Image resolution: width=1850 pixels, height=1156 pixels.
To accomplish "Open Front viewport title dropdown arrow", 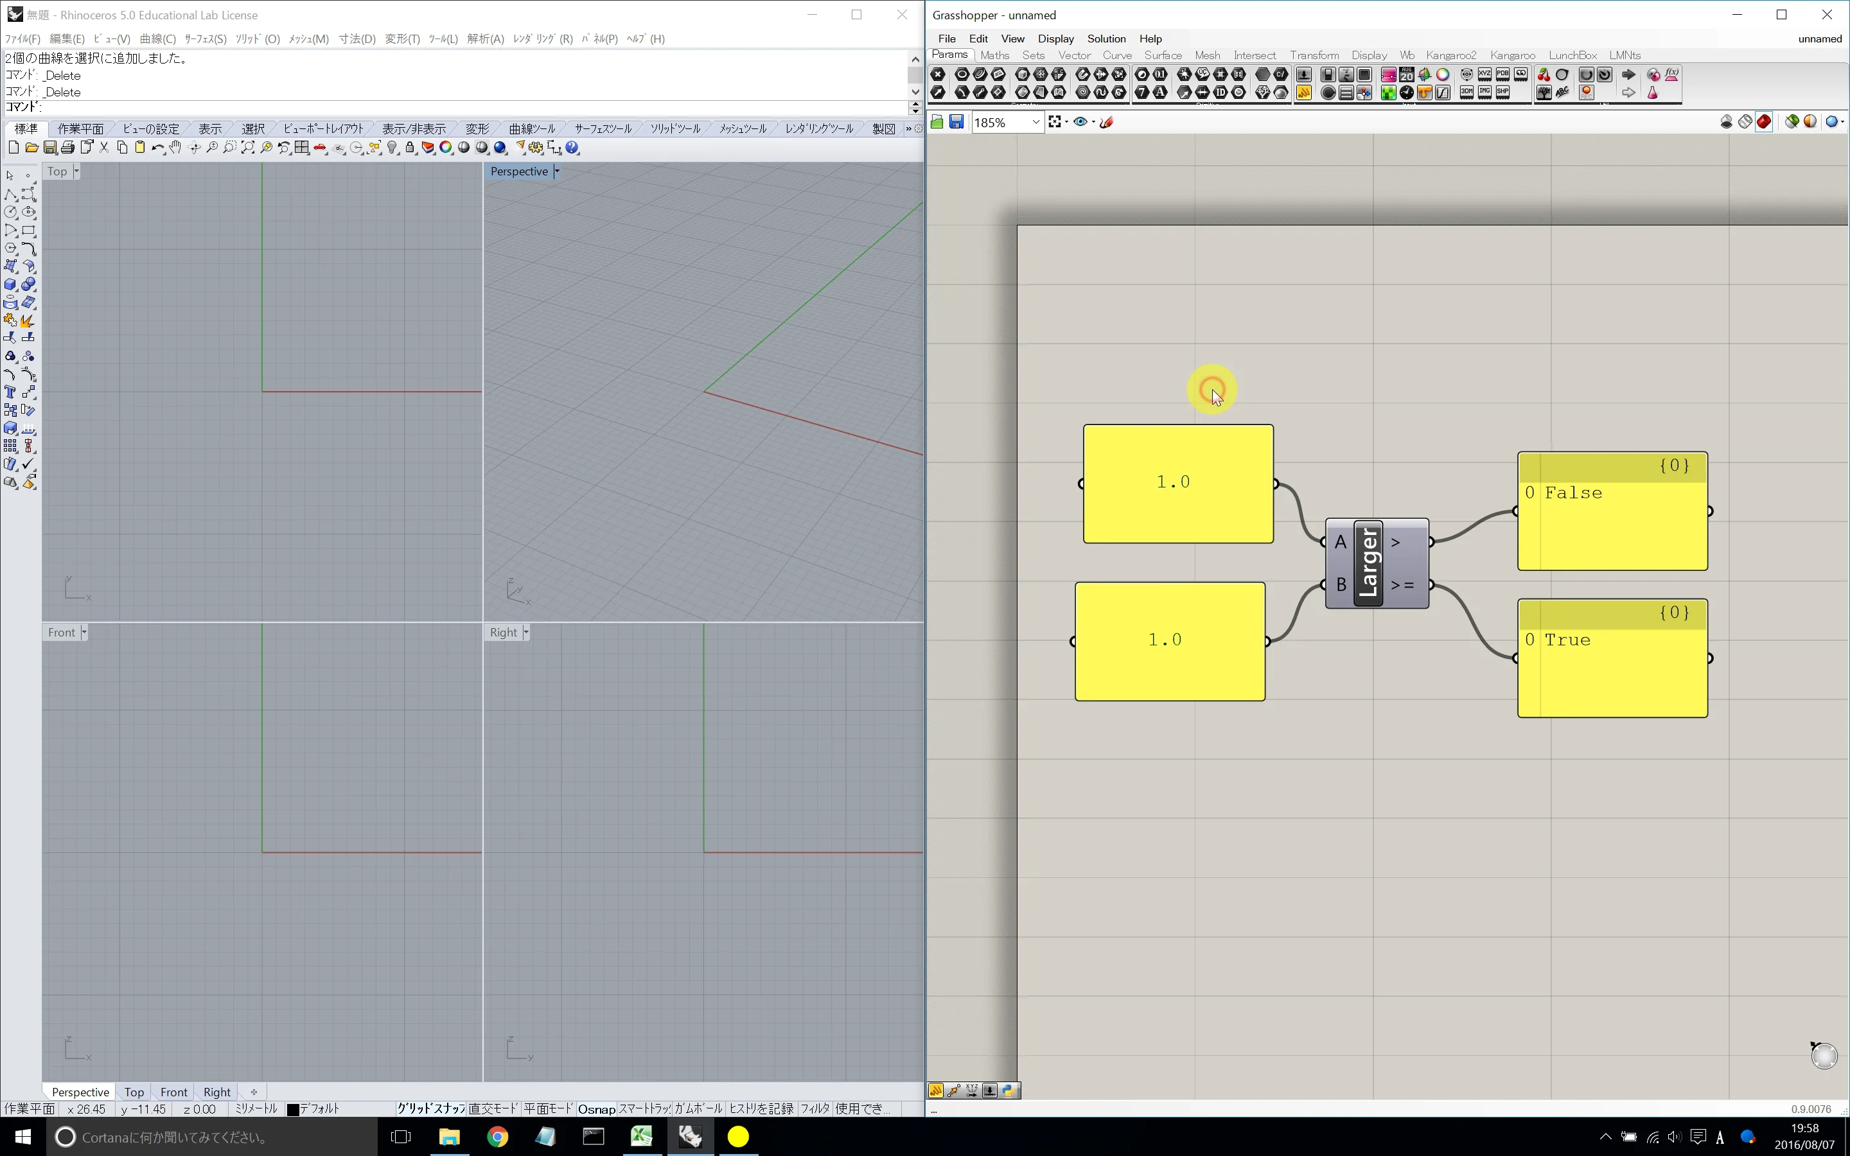I will pos(84,633).
